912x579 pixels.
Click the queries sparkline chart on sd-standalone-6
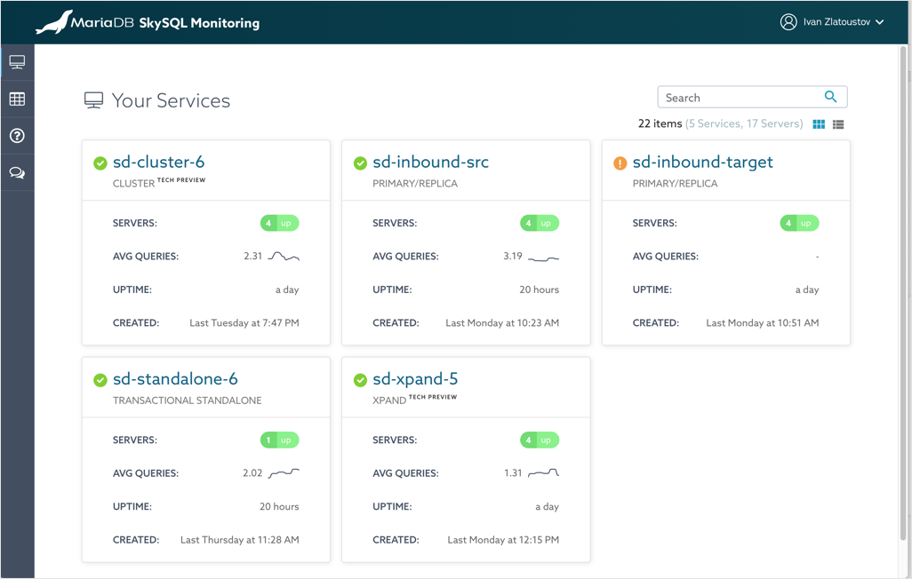pos(284,472)
